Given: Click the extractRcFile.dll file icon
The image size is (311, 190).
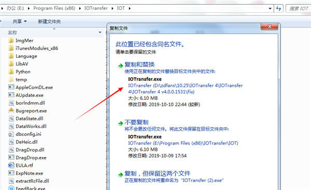Looking at the screenshot, I should [x=11, y=181].
